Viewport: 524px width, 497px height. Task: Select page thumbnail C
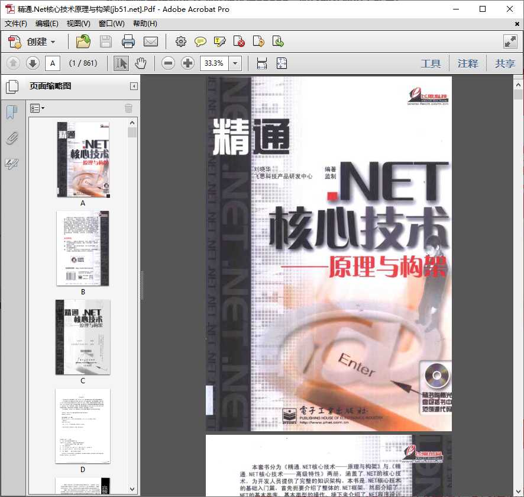(x=83, y=336)
